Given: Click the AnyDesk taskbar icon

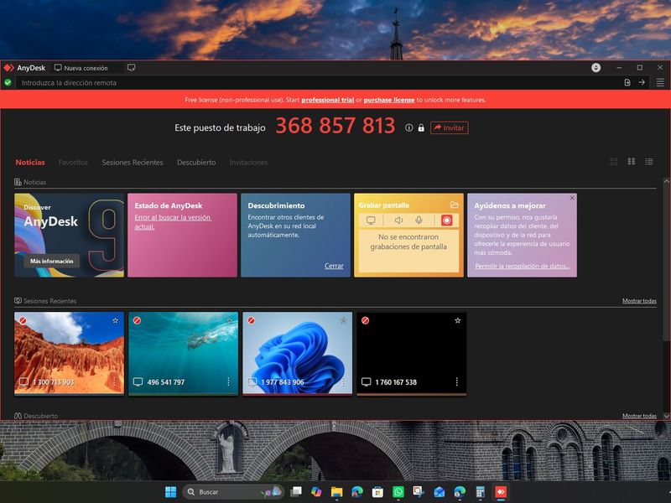Looking at the screenshot, I should [501, 492].
